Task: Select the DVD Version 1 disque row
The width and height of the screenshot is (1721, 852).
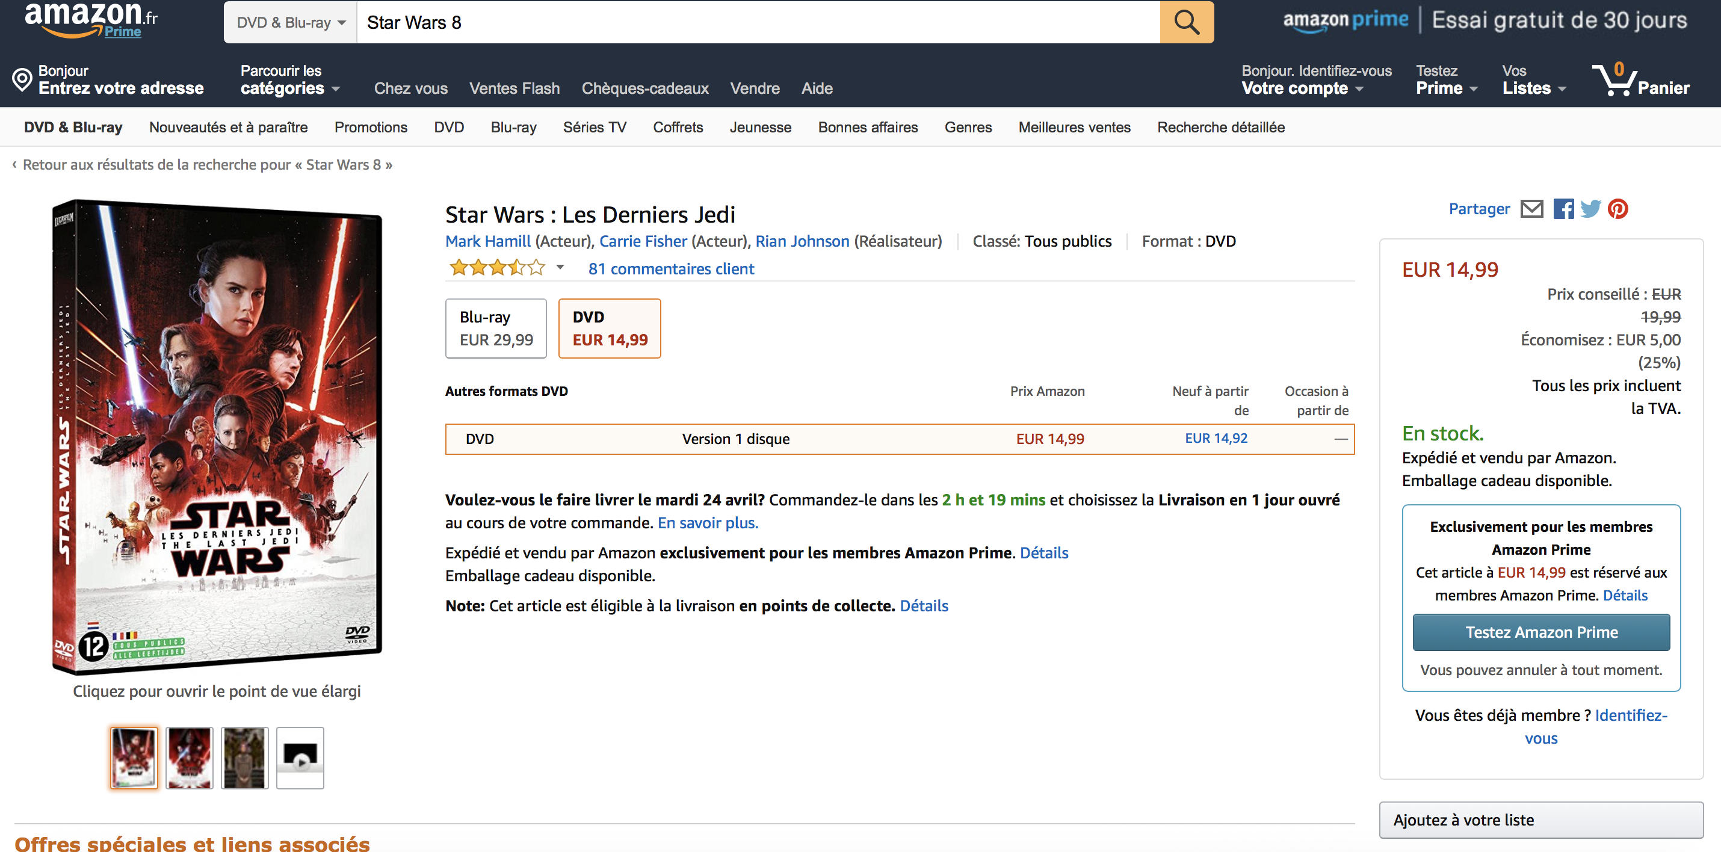Action: (899, 439)
